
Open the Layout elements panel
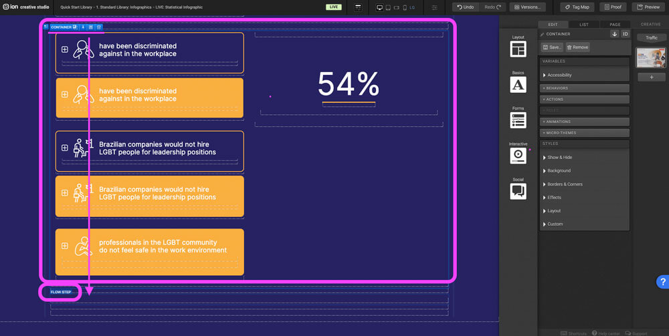click(518, 49)
